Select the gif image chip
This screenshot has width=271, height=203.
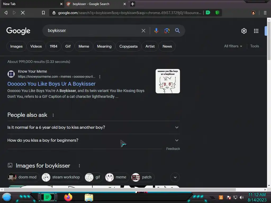click(x=93, y=177)
